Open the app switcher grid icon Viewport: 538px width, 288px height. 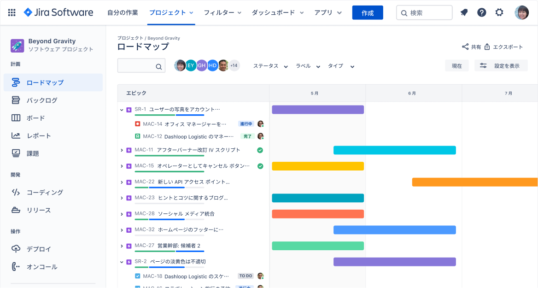(x=12, y=12)
